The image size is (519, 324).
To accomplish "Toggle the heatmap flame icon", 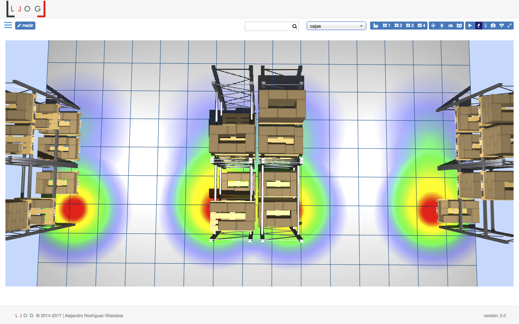I will (x=479, y=26).
